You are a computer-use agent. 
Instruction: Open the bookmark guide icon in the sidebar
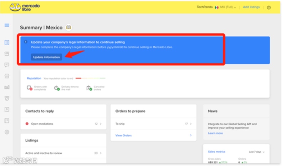(x=7, y=121)
